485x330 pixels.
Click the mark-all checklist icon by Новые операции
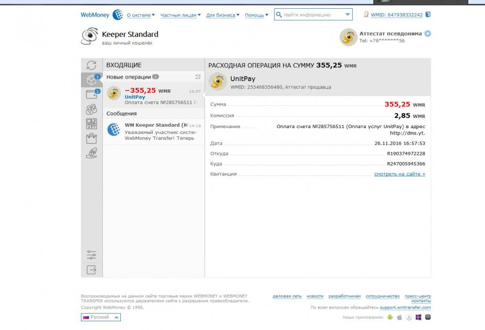(x=197, y=77)
